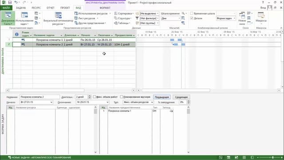Screen dimensions: 284x160
Task: Switch to the ПРОЕКТ ribbon tab
Action: click(65, 8)
